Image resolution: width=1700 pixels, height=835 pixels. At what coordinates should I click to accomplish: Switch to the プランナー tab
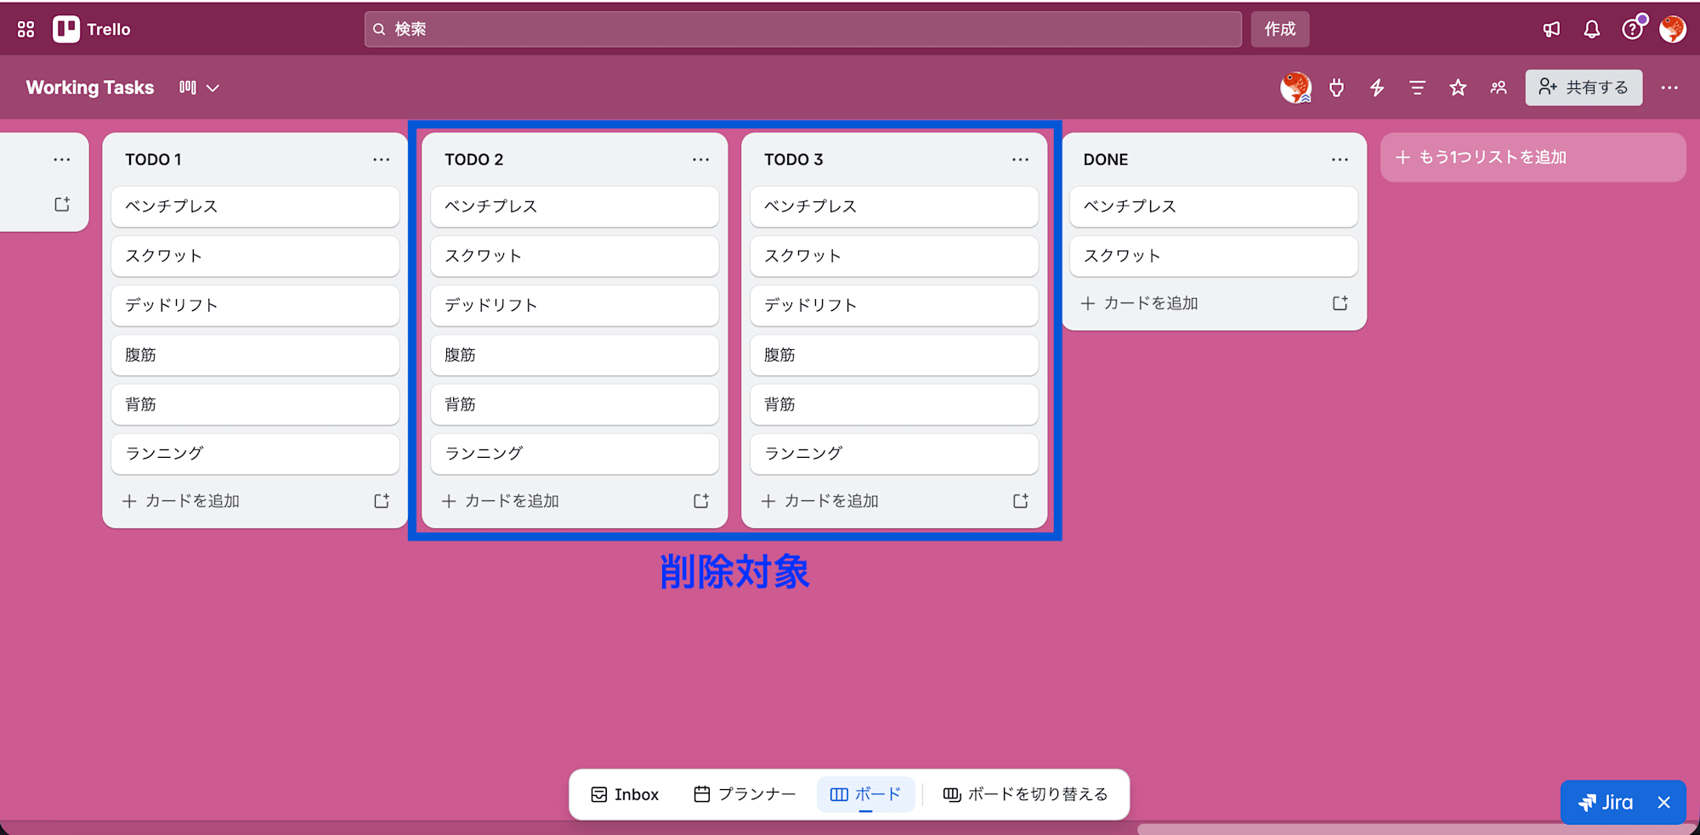tap(745, 794)
